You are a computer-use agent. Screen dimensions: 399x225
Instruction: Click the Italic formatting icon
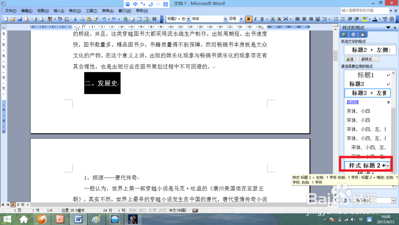coord(255,19)
